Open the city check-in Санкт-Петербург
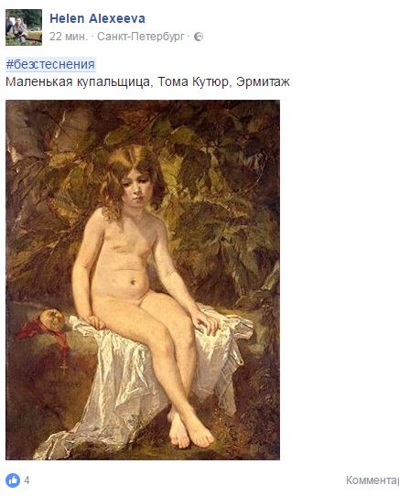399x496 pixels. [x=141, y=37]
